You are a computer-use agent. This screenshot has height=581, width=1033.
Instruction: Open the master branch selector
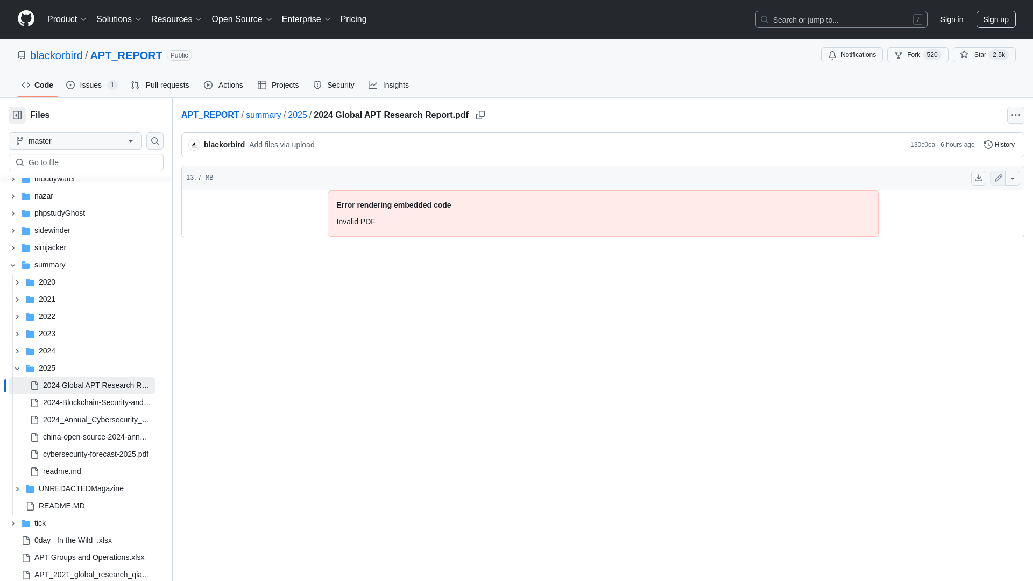75,141
